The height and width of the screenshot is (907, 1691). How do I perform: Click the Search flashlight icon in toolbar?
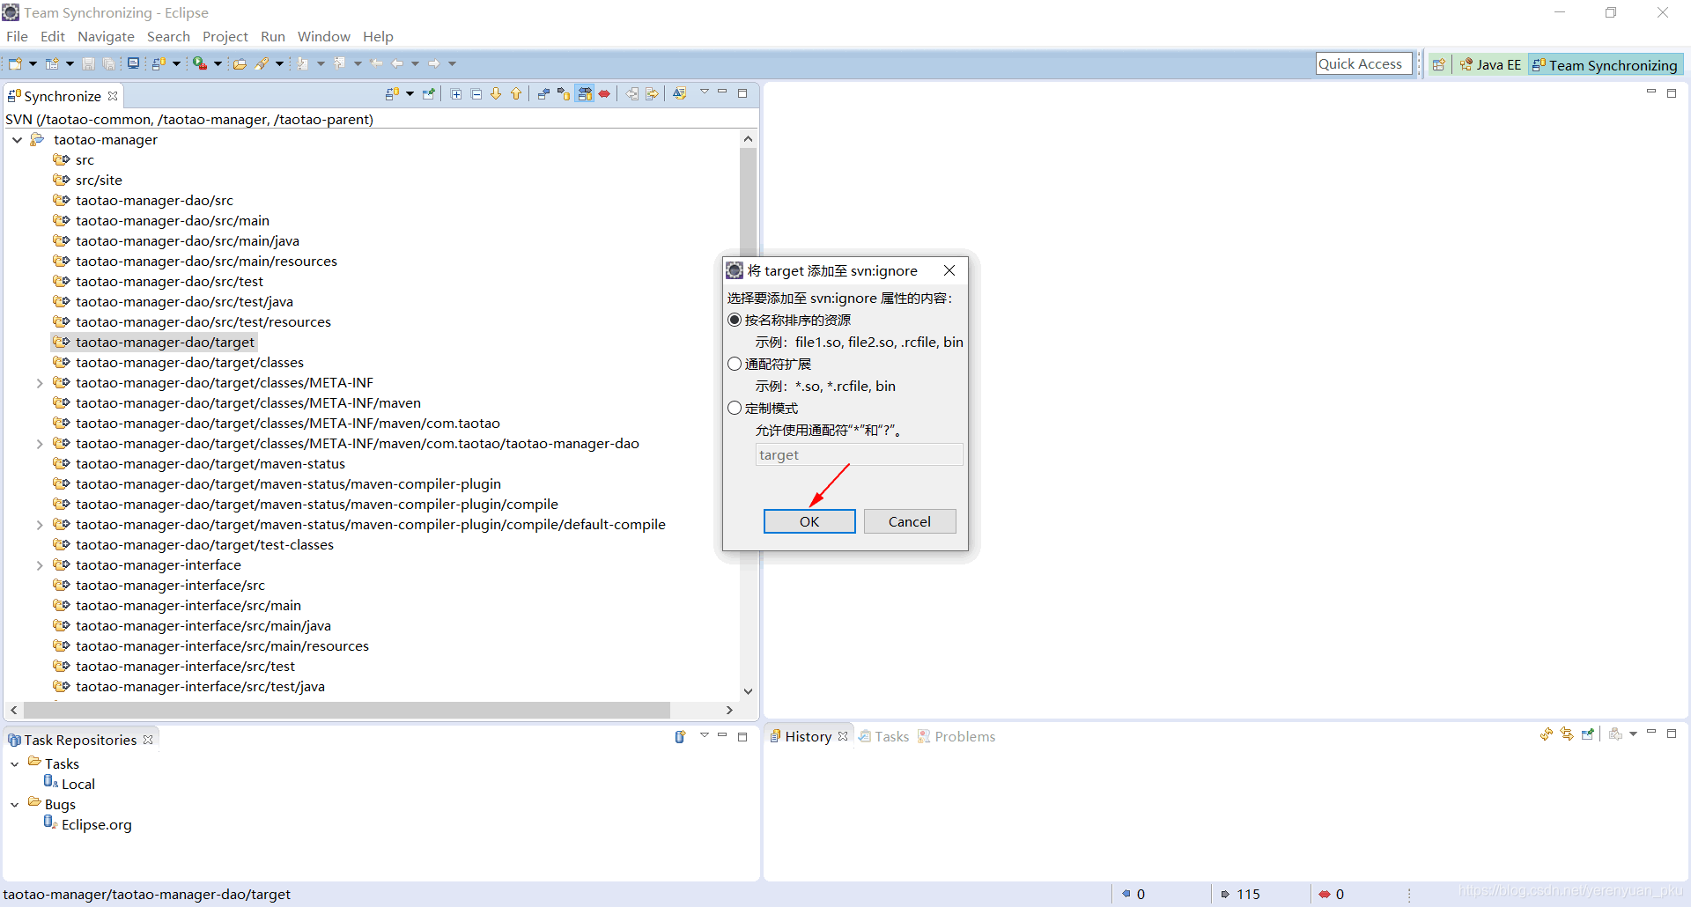click(x=262, y=63)
